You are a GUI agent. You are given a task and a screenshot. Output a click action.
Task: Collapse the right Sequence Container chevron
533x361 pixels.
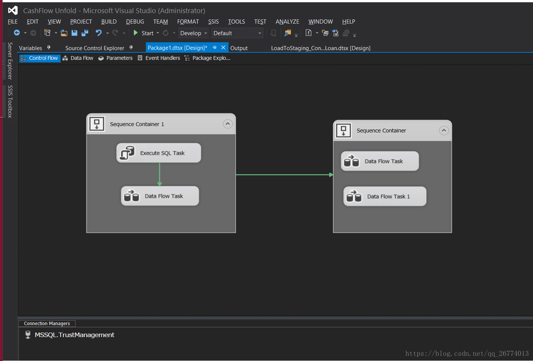444,130
